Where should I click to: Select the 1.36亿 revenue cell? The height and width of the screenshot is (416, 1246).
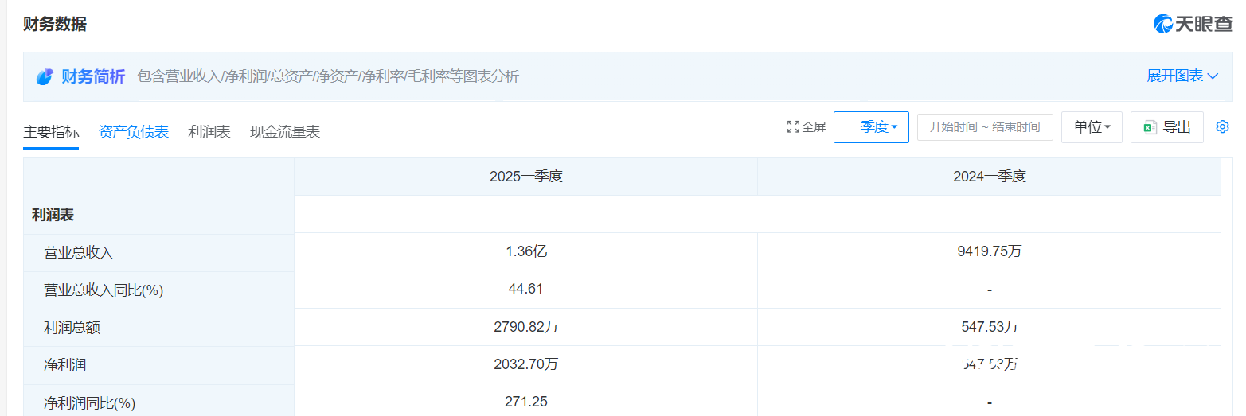[x=525, y=251]
